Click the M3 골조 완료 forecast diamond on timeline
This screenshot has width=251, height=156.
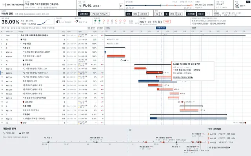click(146, 142)
